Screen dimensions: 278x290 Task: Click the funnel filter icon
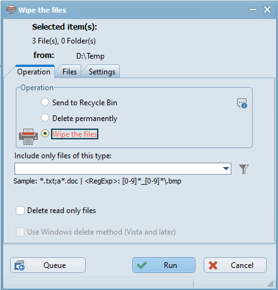[244, 169]
